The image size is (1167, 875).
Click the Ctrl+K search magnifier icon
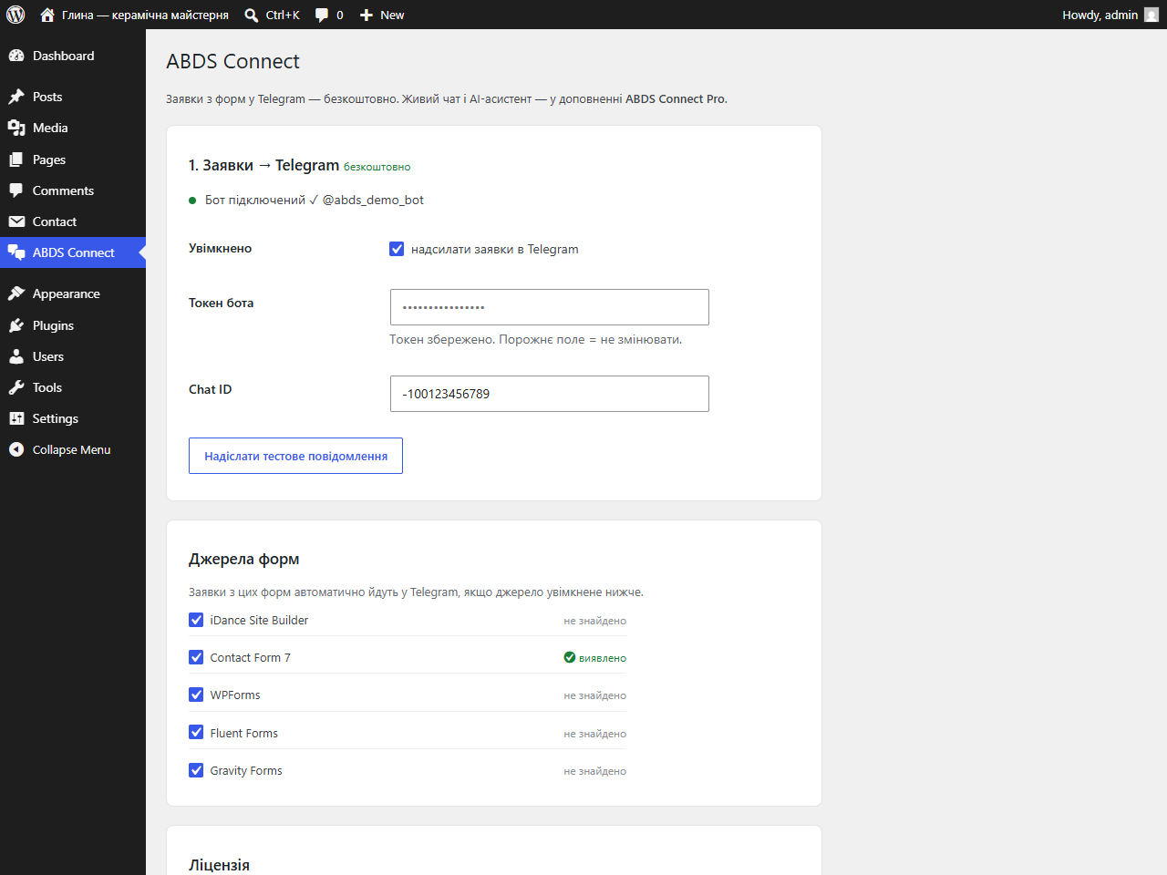pyautogui.click(x=252, y=15)
